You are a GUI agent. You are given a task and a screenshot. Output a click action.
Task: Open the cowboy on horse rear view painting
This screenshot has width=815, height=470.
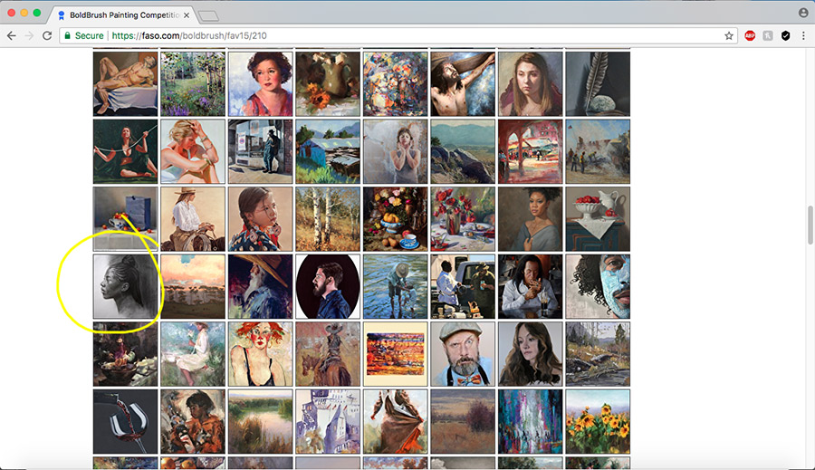pyautogui.click(x=328, y=354)
